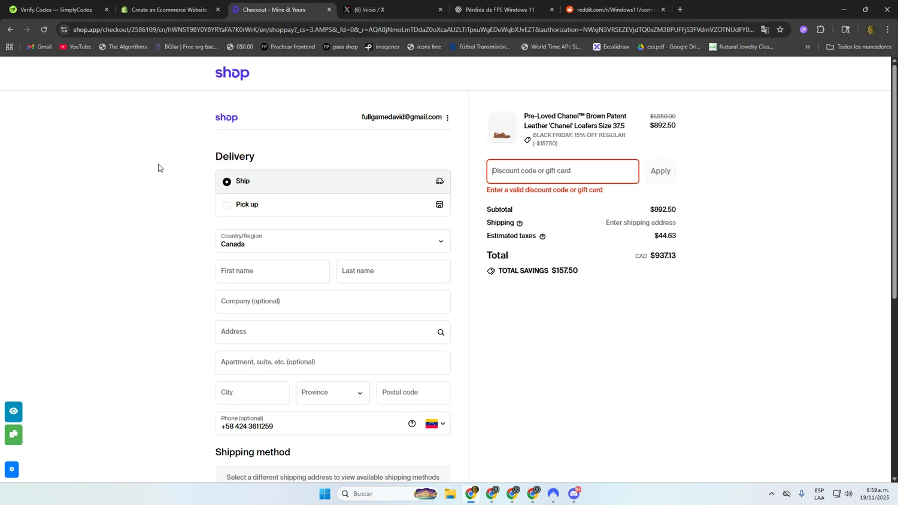898x505 pixels.
Task: Open Chrome profile avatar
Action: coord(870,29)
